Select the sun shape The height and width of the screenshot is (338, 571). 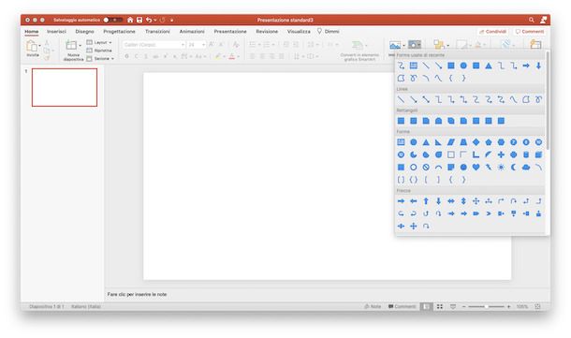pyautogui.click(x=501, y=168)
